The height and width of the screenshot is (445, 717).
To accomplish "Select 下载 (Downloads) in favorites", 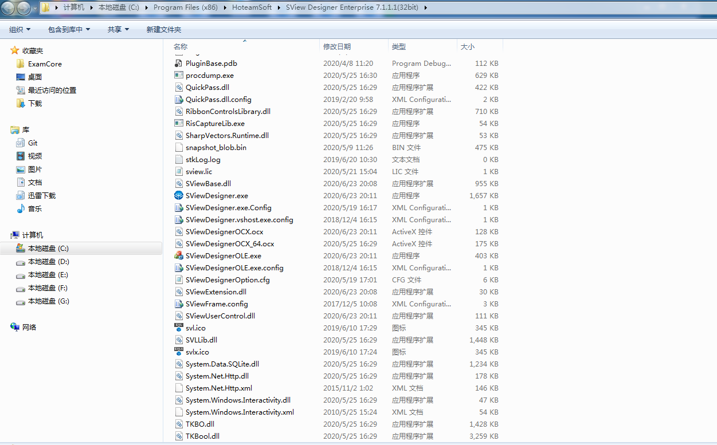I will tap(35, 103).
